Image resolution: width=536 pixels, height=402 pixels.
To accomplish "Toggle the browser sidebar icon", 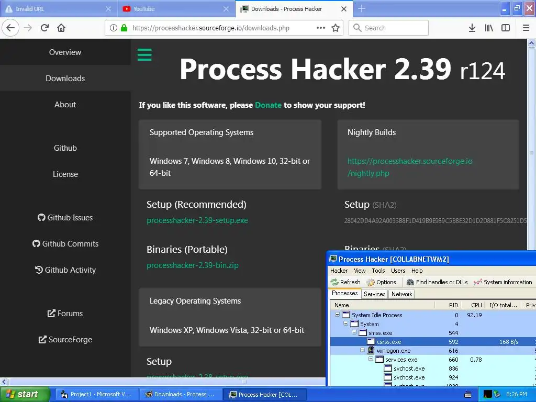I will (506, 28).
